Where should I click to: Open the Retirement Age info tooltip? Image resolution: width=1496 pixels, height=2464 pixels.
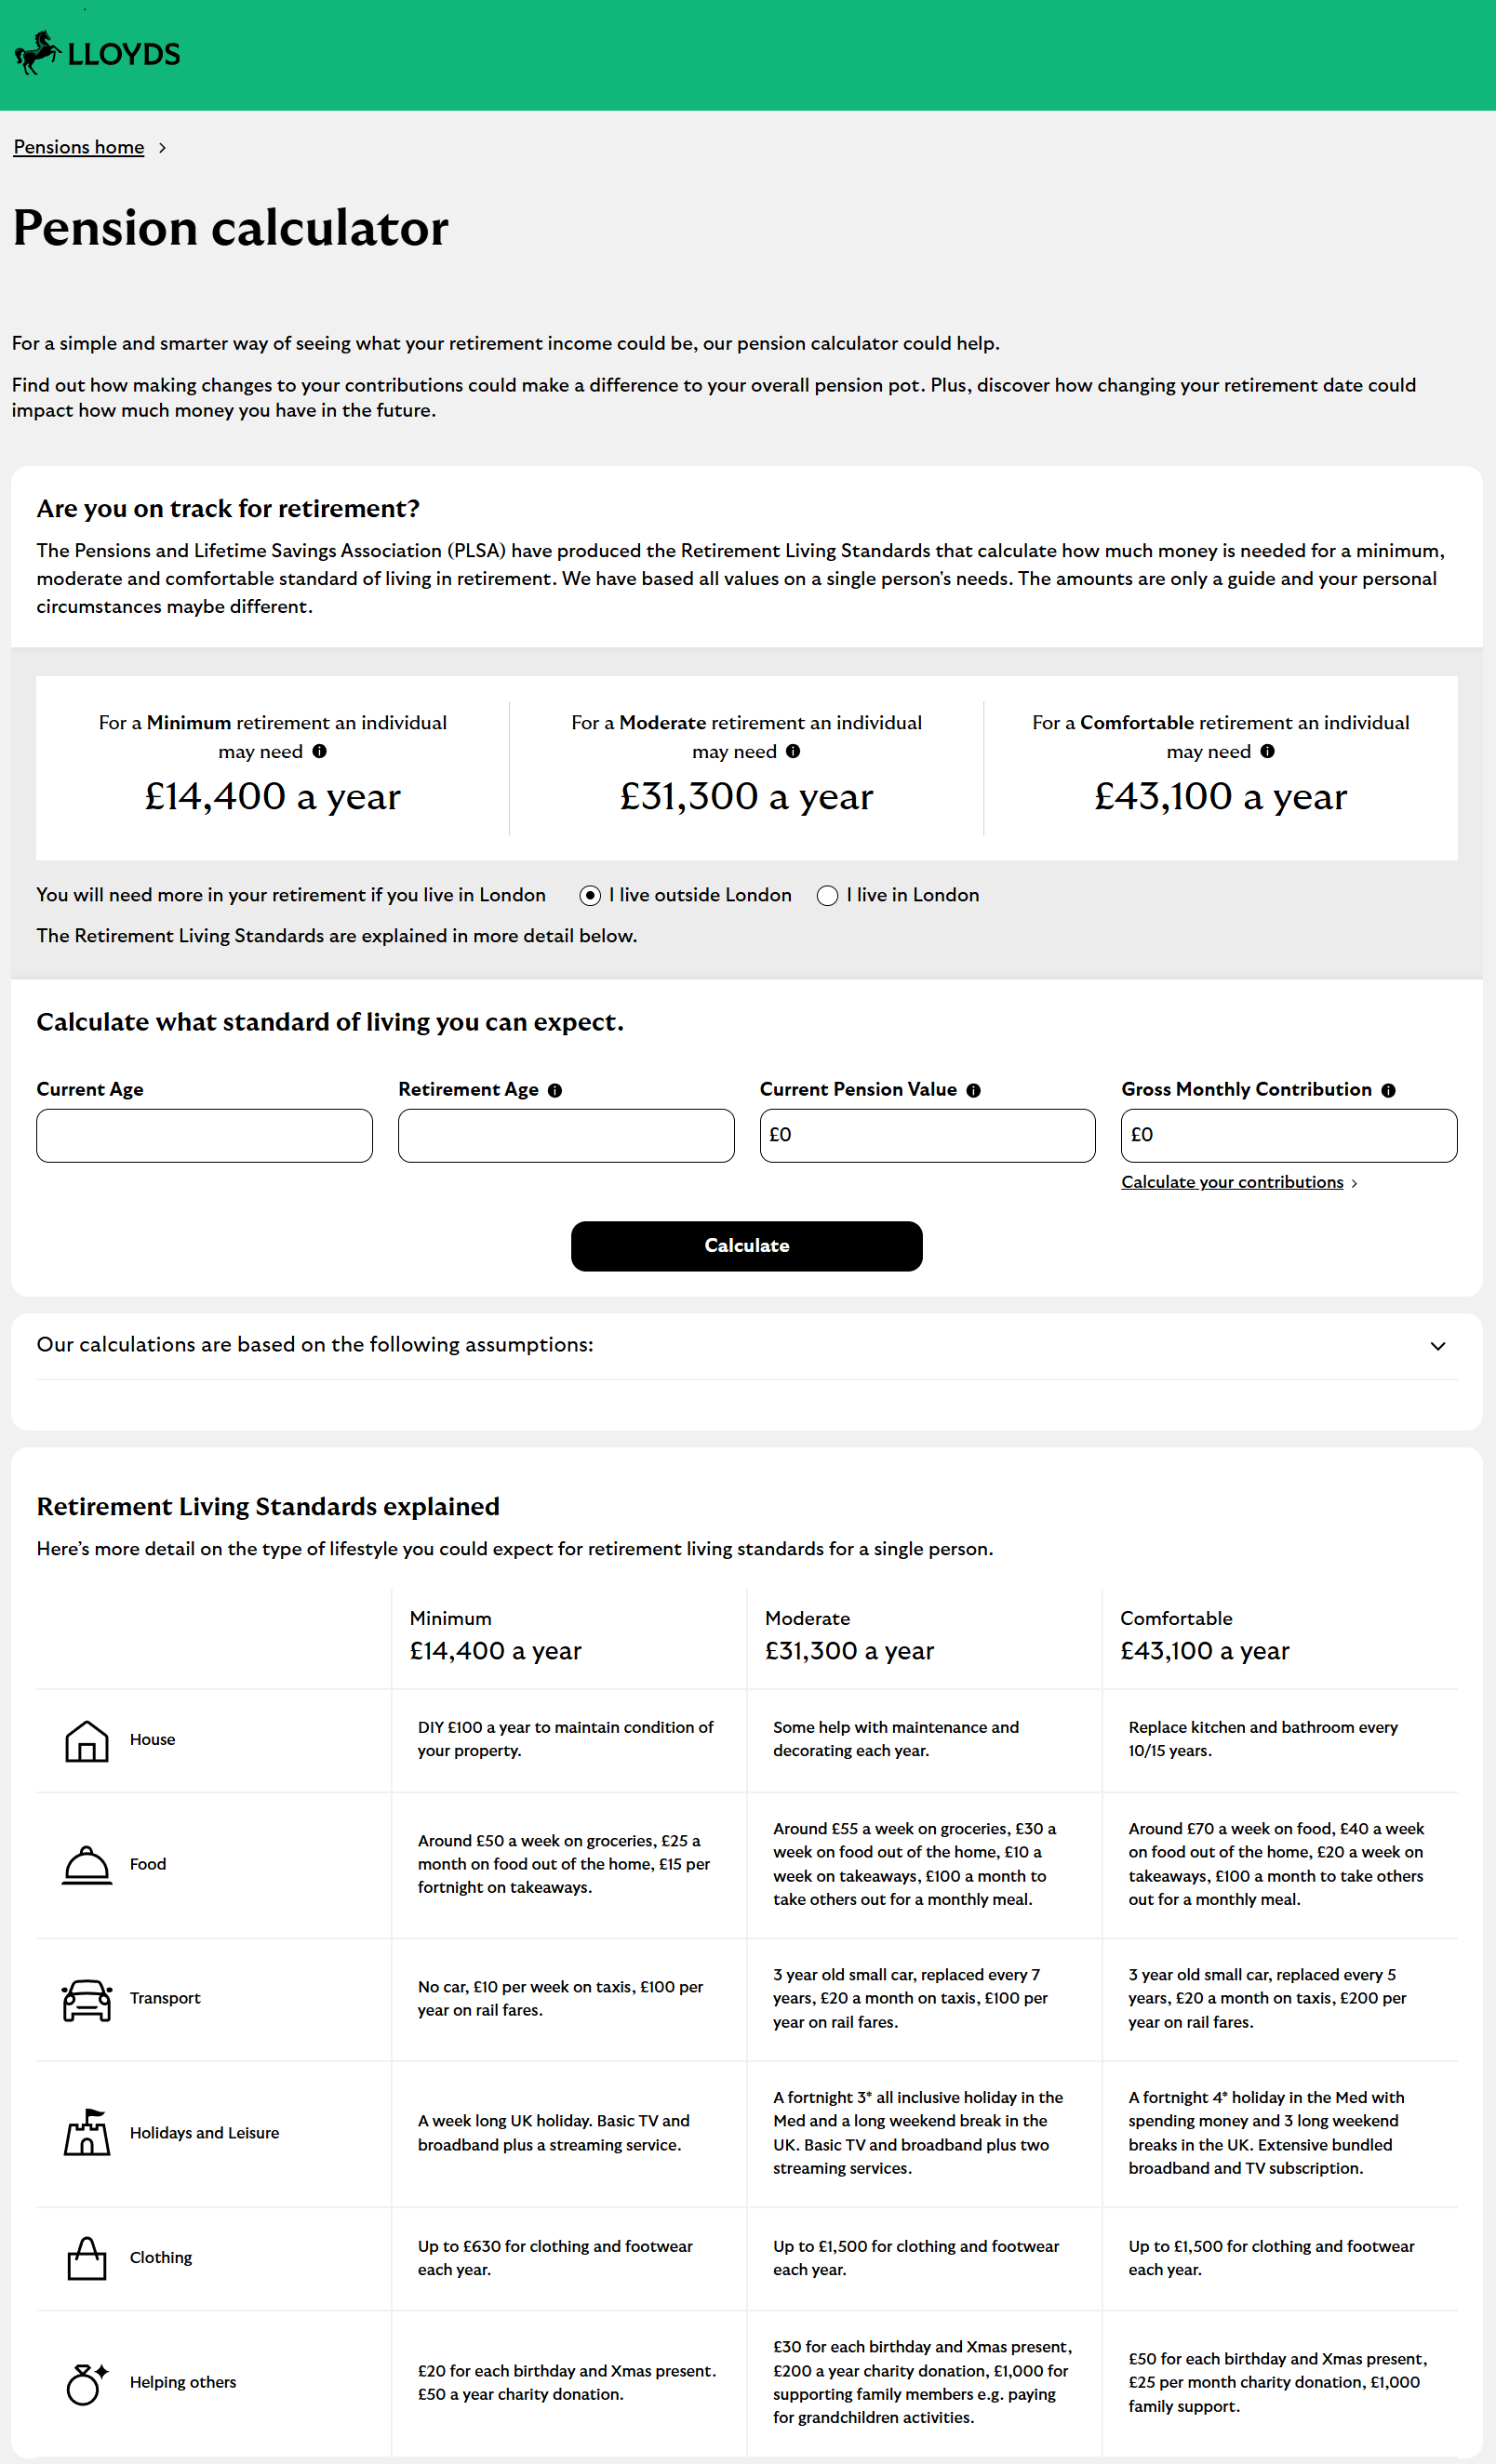click(555, 1090)
